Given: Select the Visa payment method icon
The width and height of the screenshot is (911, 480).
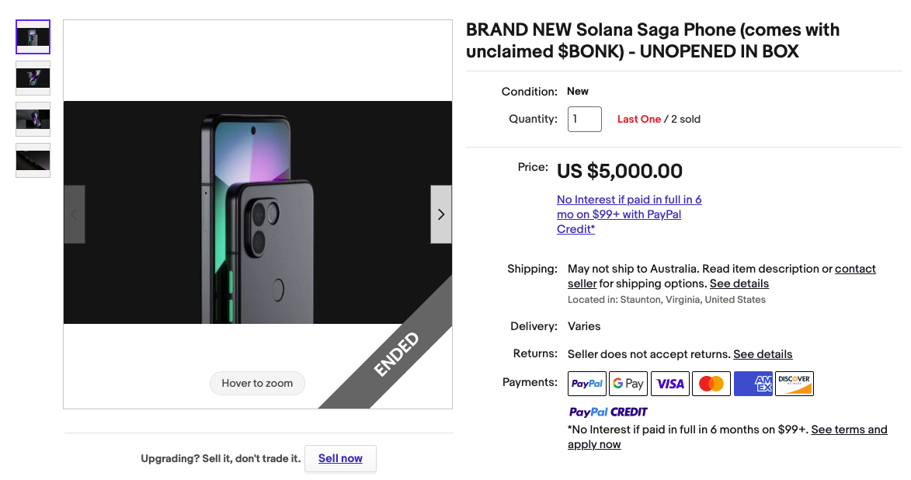Looking at the screenshot, I should (x=669, y=383).
